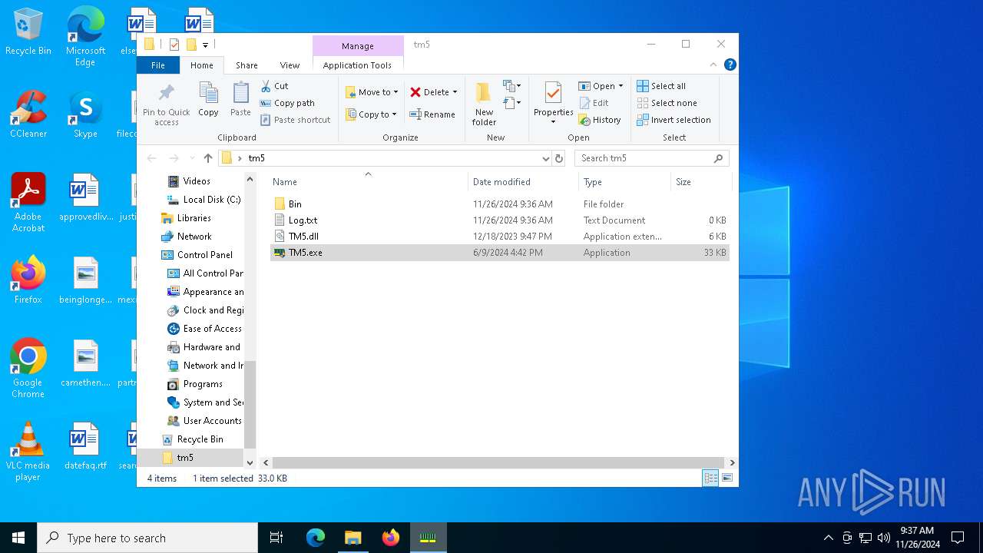Open the Move to dropdown
Image resolution: width=983 pixels, height=553 pixels.
click(372, 92)
